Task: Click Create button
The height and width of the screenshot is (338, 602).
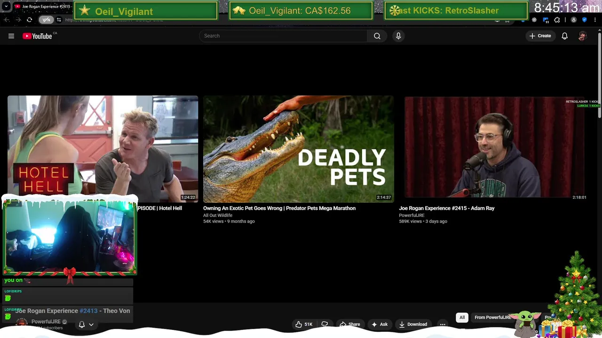Action: 540,36
